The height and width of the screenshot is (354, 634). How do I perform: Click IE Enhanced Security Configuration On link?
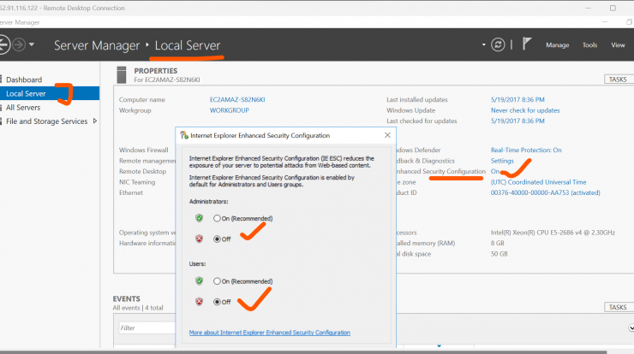(495, 171)
